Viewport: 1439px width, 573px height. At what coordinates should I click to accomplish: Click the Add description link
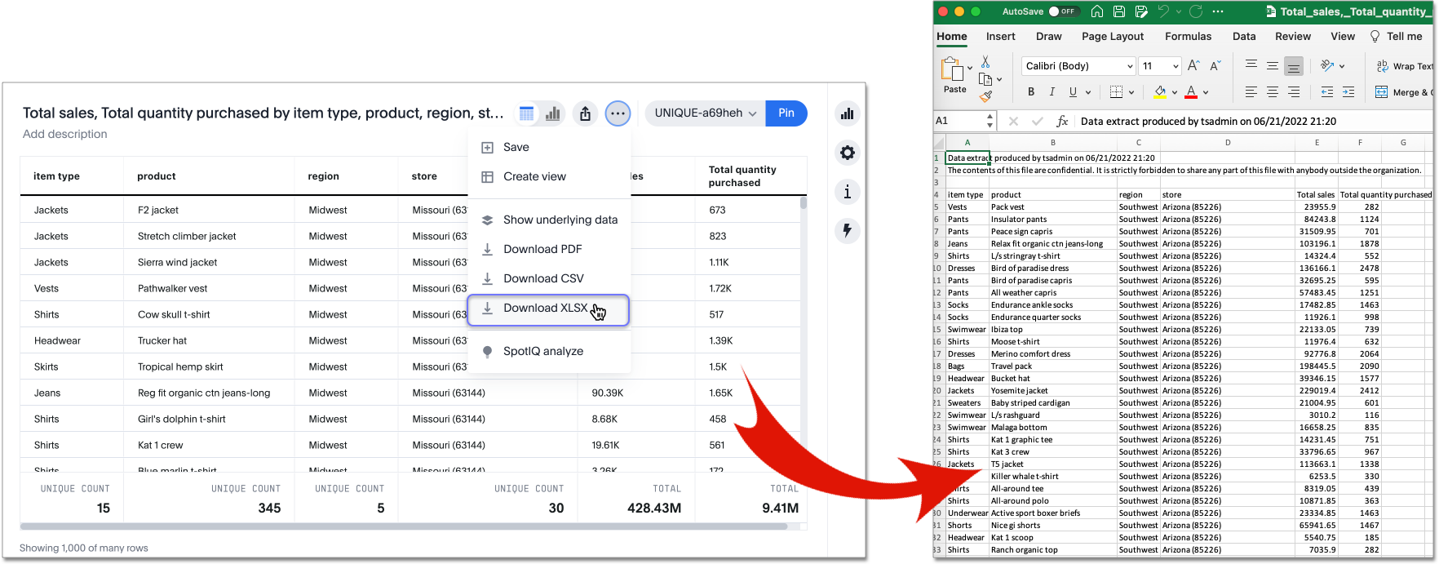point(65,134)
